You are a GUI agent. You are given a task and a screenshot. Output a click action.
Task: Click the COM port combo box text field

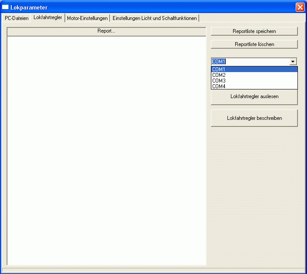point(250,62)
